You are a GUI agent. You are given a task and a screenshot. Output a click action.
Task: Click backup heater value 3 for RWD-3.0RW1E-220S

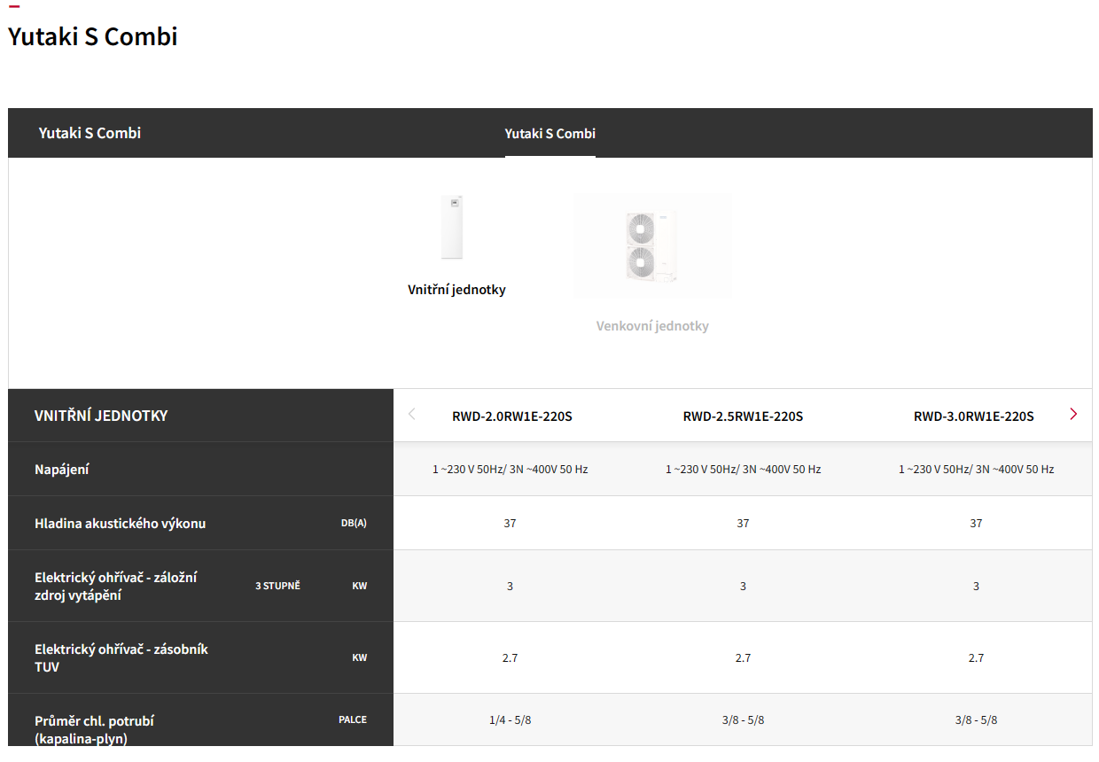click(976, 587)
